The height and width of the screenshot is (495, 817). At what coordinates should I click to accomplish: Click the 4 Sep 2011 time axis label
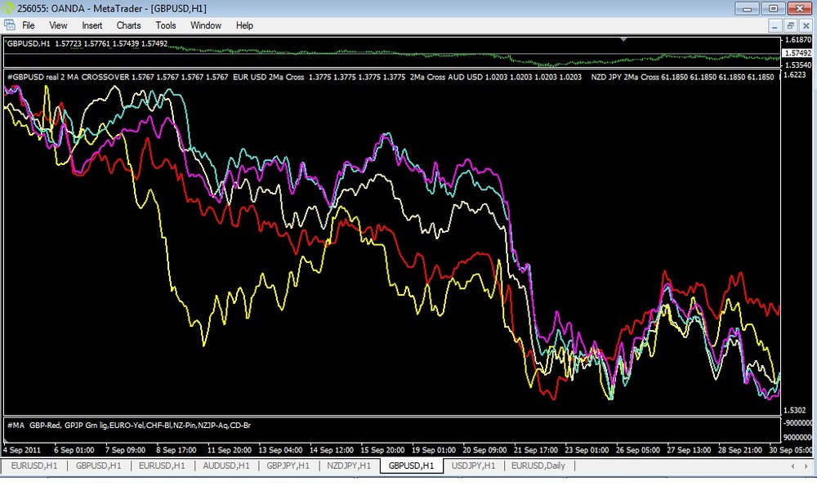[x=22, y=450]
